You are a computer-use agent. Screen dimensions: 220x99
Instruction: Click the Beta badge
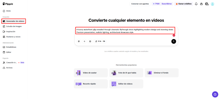click(x=22, y=63)
